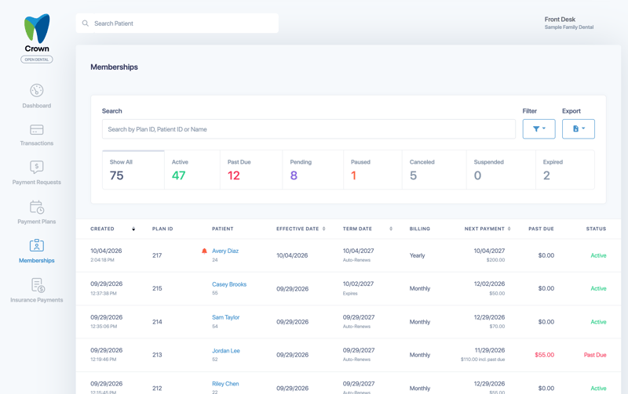The width and height of the screenshot is (628, 394).
Task: Open patient Jordan Lee link
Action: click(x=226, y=351)
